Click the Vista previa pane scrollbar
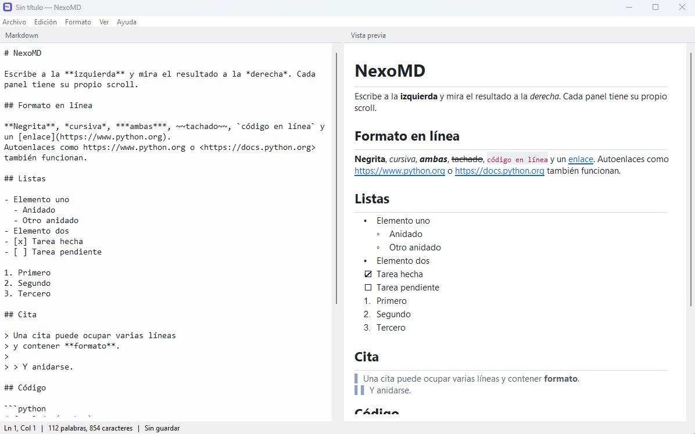The height and width of the screenshot is (434, 695). tap(690, 180)
